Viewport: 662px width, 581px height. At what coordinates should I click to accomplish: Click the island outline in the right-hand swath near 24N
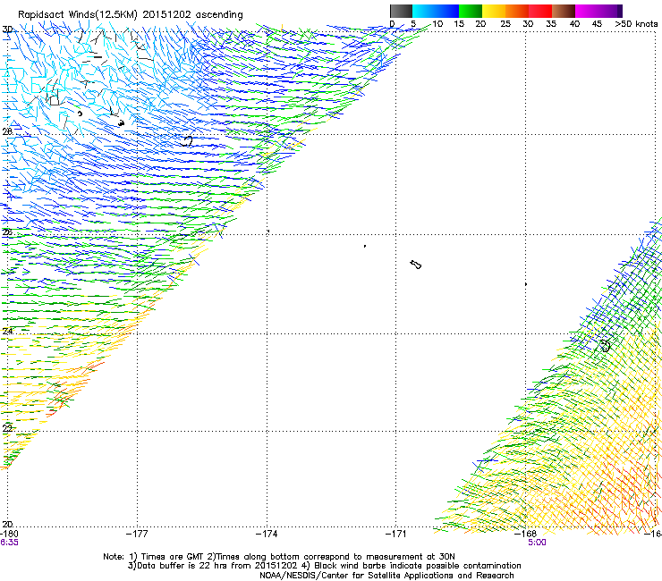605,346
